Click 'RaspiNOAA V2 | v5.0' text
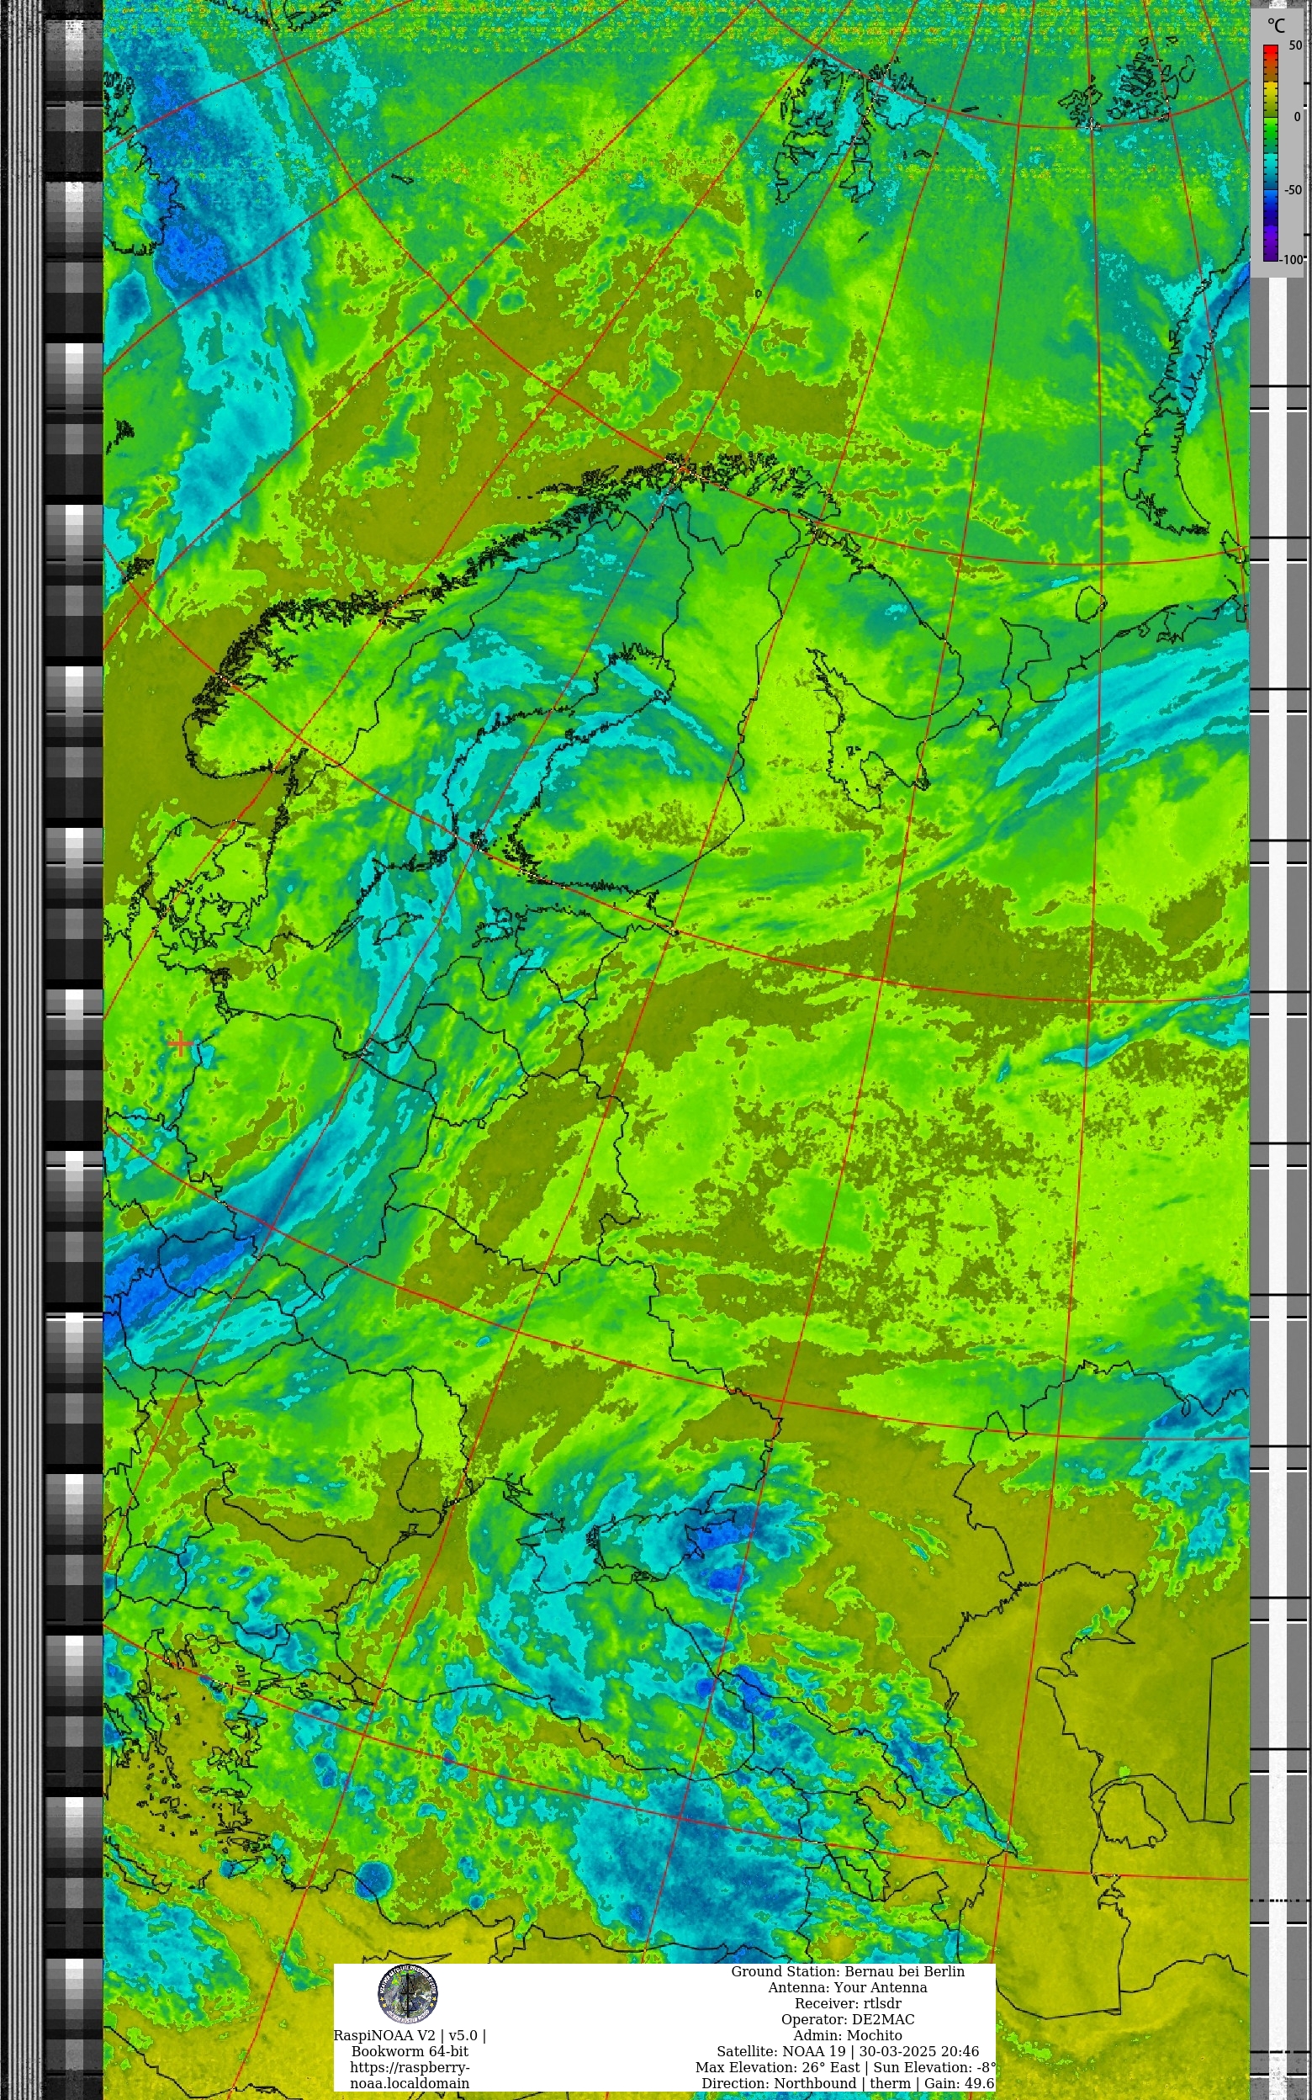 pyautogui.click(x=410, y=2035)
